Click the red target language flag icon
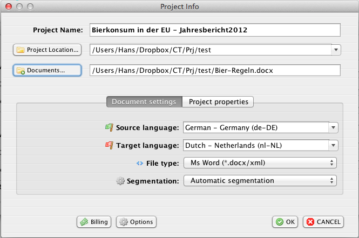The height and width of the screenshot is (238, 359). [x=108, y=146]
